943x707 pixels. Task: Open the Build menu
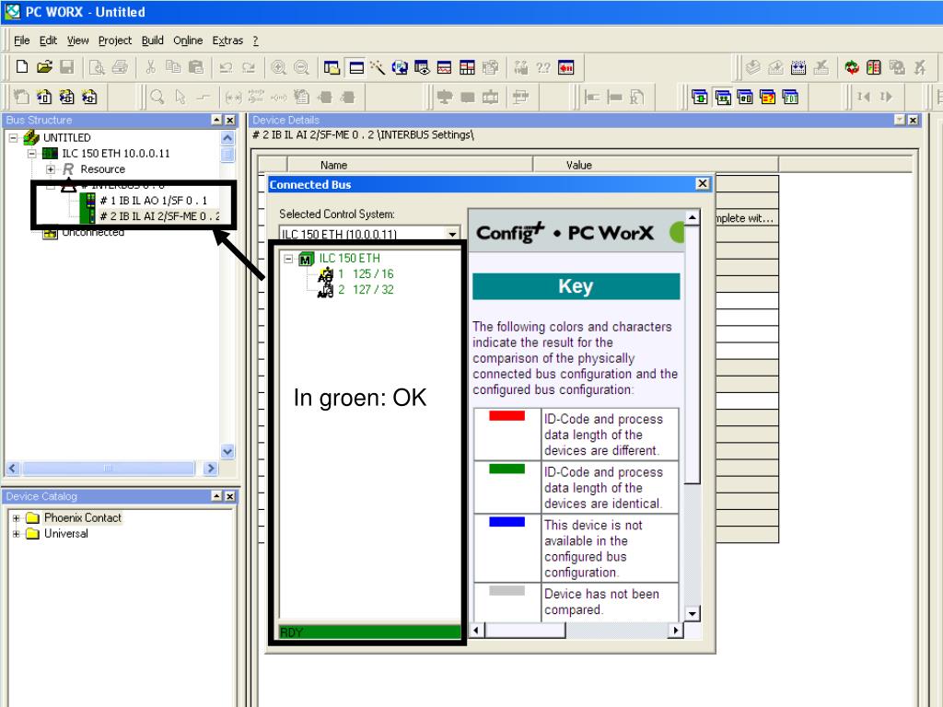[153, 41]
